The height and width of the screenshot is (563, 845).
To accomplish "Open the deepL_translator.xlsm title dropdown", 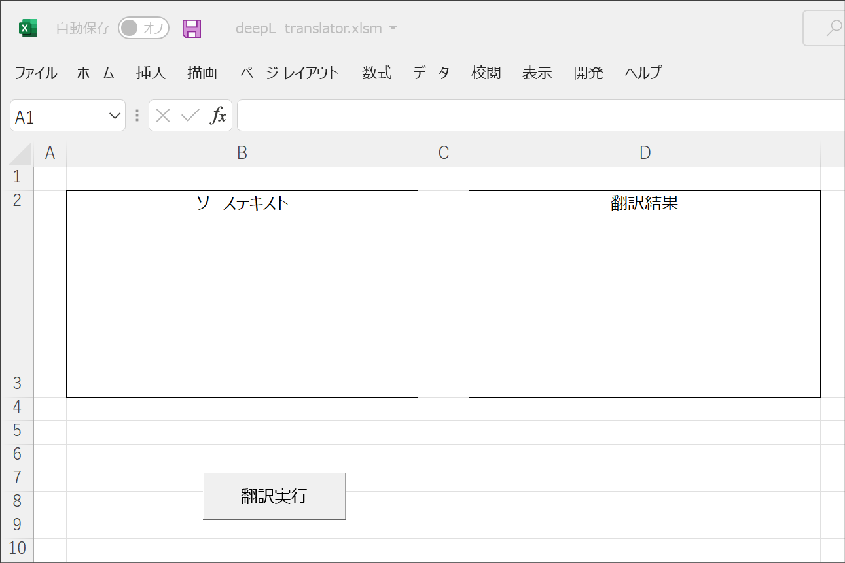I will click(x=393, y=28).
